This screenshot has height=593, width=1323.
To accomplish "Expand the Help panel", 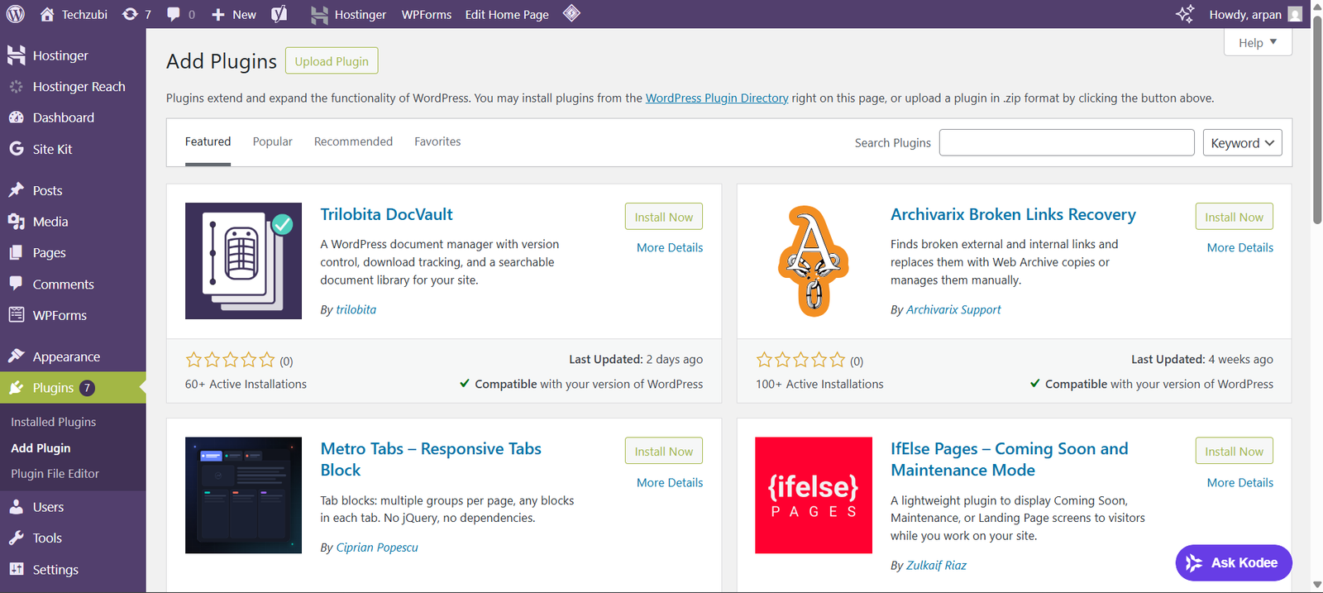I will tap(1257, 42).
